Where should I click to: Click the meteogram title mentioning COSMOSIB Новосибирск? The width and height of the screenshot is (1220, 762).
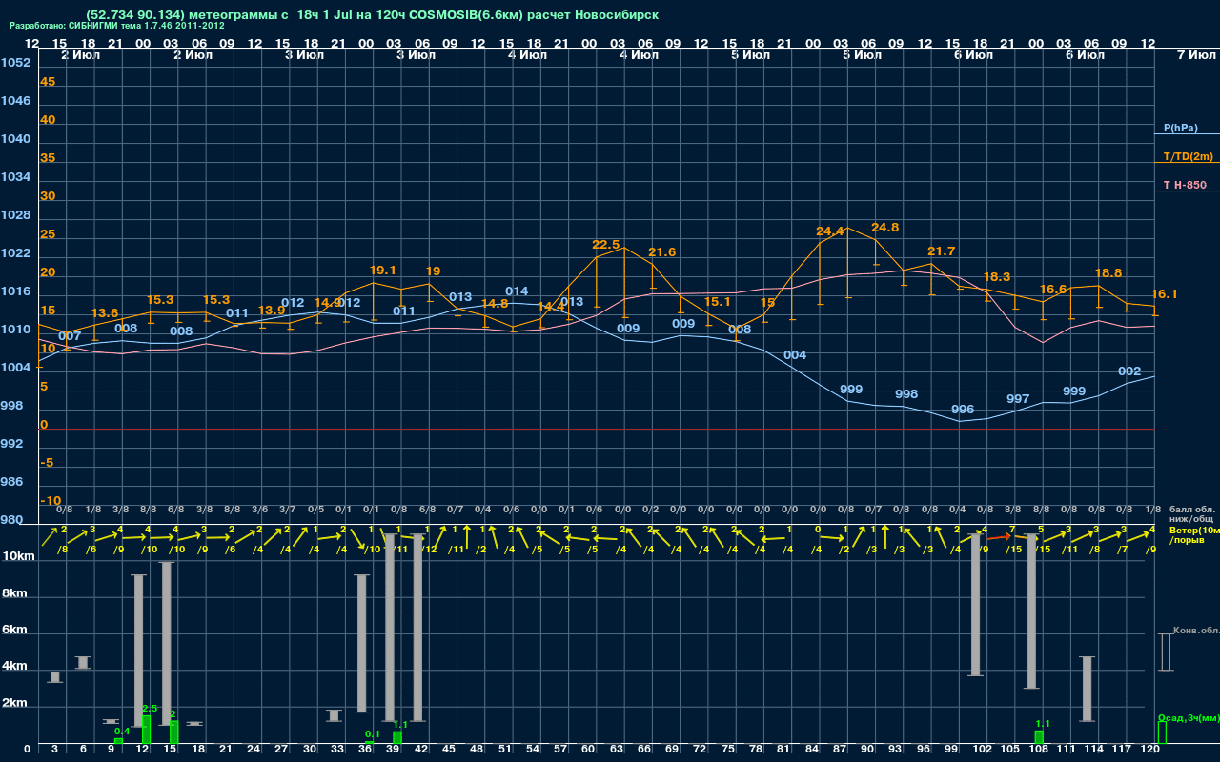click(372, 15)
